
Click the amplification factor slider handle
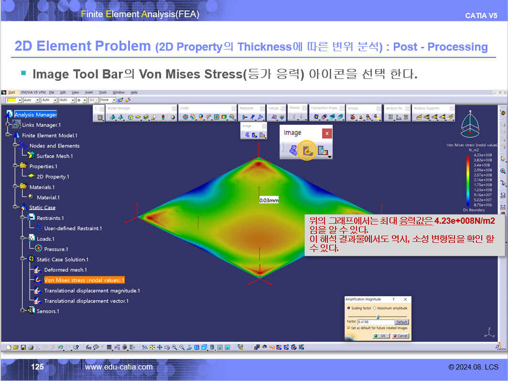click(378, 316)
